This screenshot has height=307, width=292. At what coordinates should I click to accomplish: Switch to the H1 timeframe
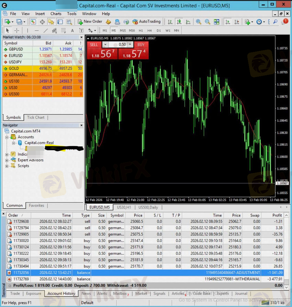pos(141,31)
